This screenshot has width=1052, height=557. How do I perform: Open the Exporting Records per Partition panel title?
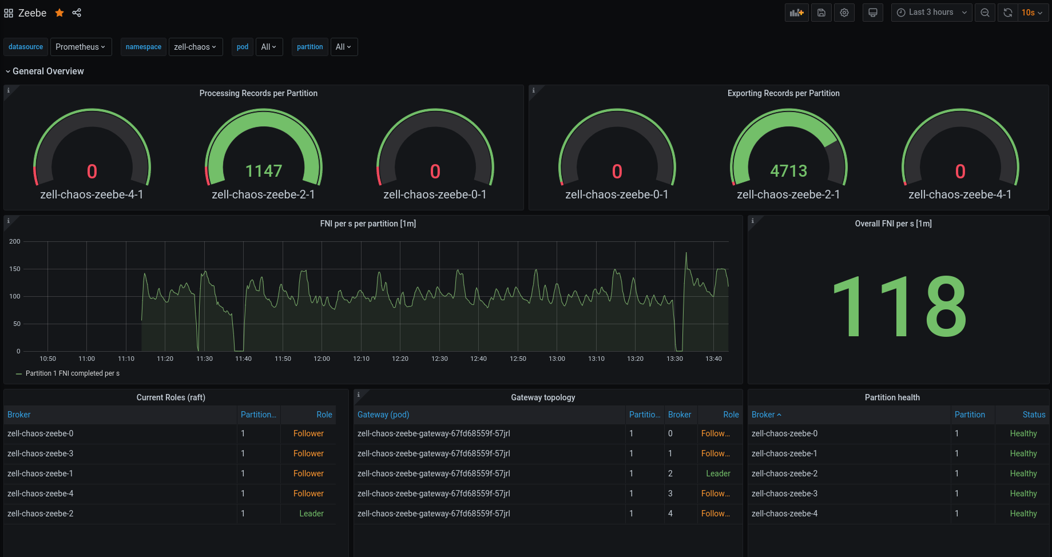point(784,93)
